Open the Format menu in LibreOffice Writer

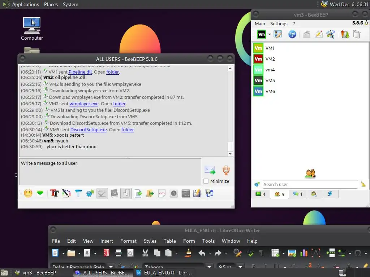tap(128, 241)
